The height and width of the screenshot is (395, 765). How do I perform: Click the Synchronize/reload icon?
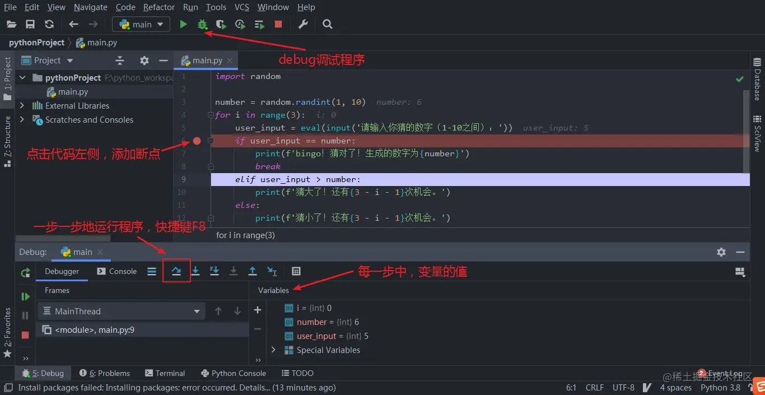49,24
